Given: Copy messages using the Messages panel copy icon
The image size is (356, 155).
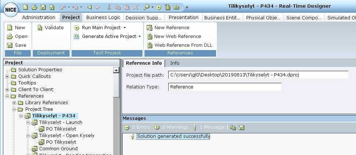Looking at the screenshot, I should 233,127.
